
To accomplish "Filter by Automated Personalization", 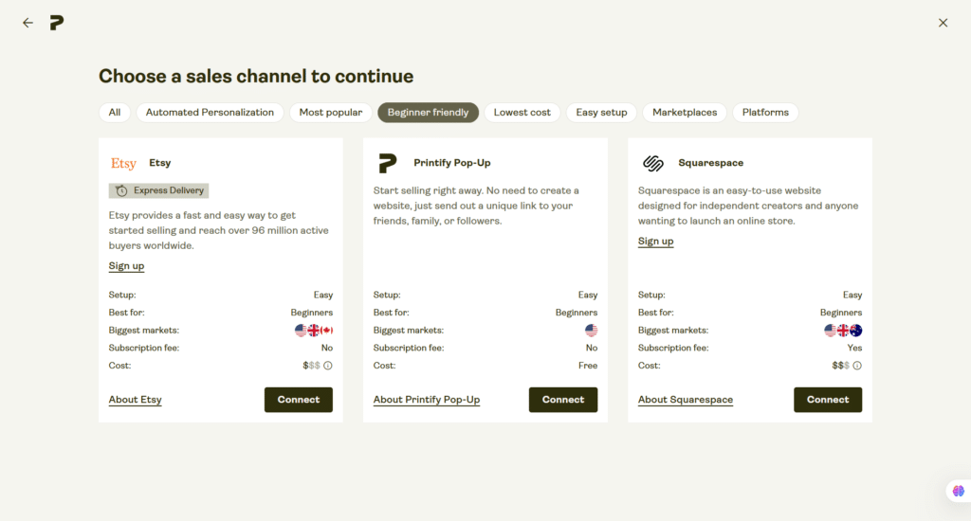I will pyautogui.click(x=210, y=113).
